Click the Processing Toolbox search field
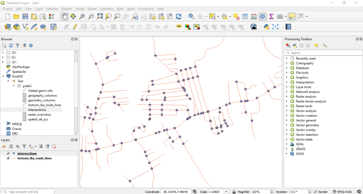Screen dimensions: 363x194 [323, 53]
